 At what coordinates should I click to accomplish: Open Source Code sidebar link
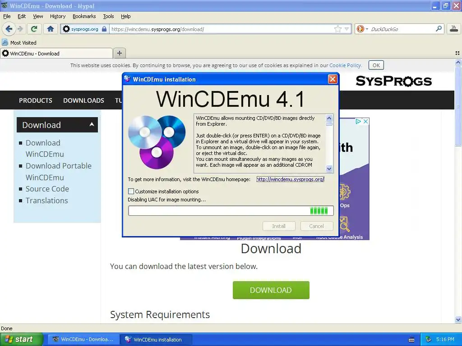coord(47,189)
